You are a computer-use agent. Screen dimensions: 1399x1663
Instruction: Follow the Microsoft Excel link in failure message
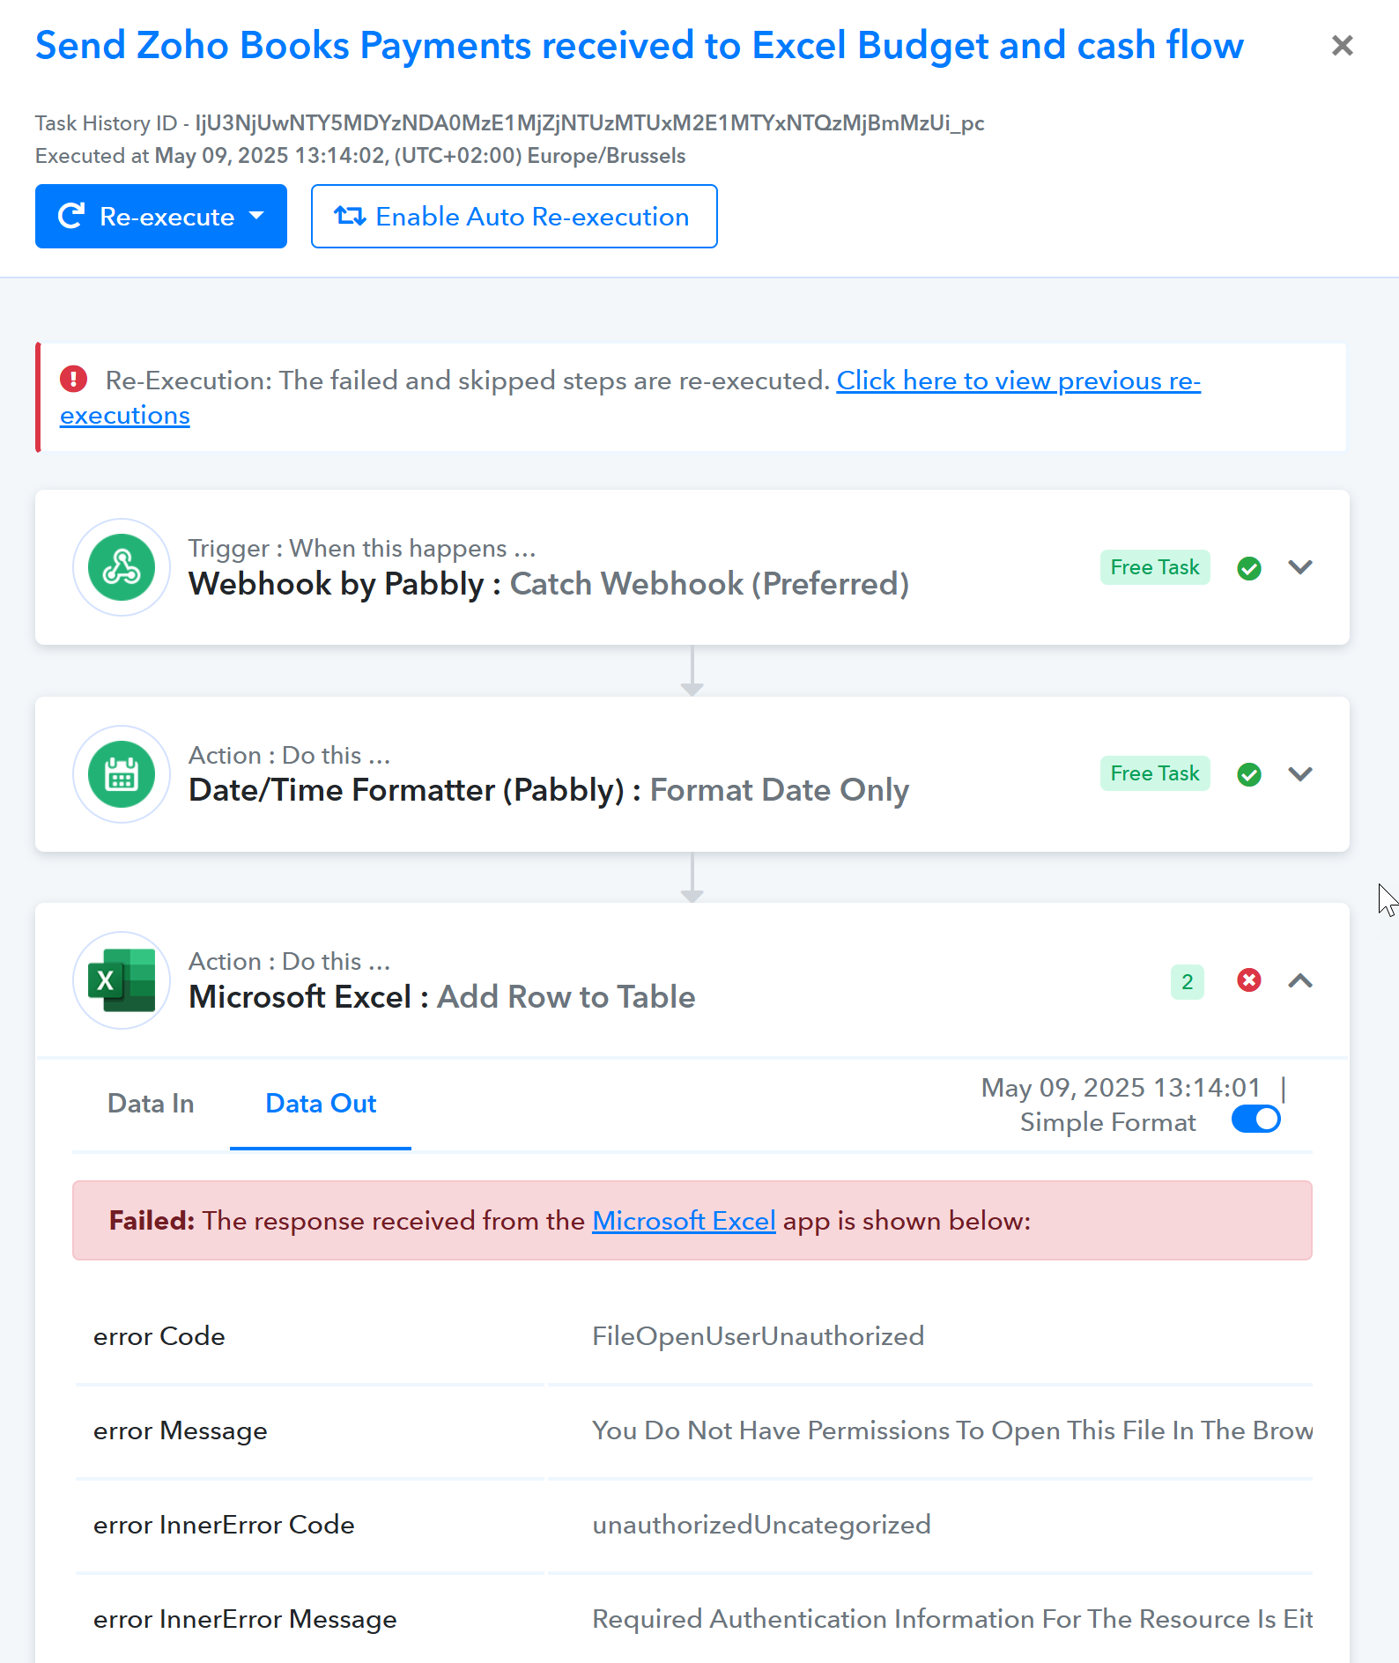point(684,1221)
